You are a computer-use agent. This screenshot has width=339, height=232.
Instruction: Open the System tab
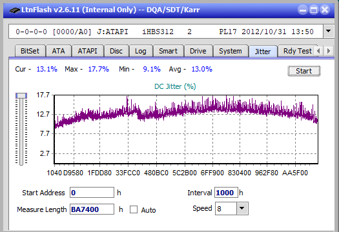click(231, 51)
